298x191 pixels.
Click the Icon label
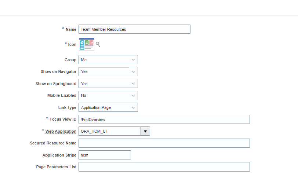pos(72,44)
